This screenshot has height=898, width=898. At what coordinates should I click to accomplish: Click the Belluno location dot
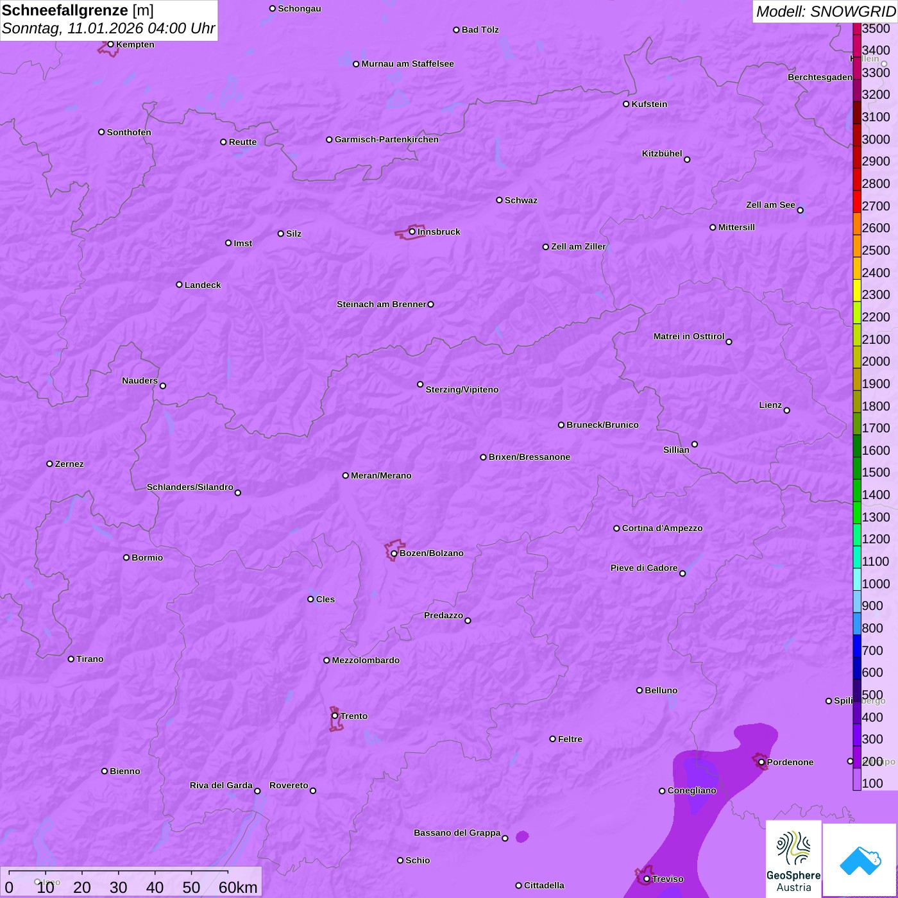640,690
